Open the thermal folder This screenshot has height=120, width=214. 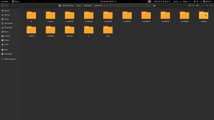coord(70,31)
